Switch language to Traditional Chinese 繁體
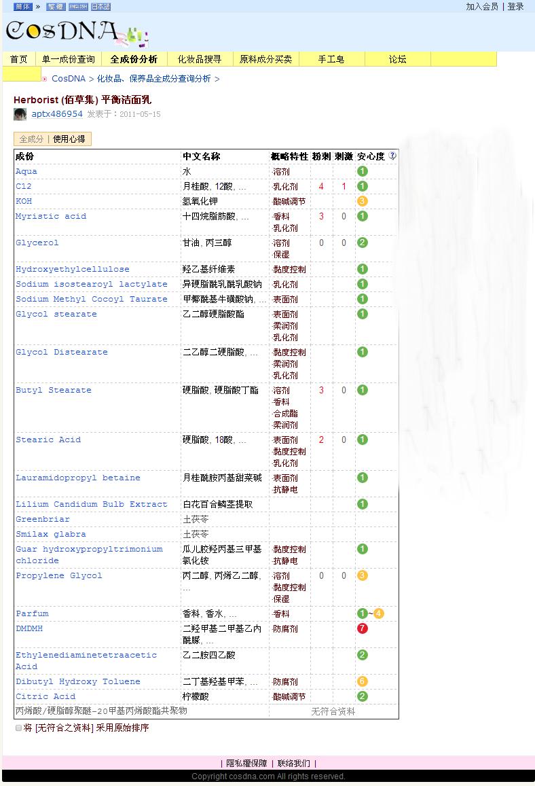Screen dimensions: 535x786 (56, 7)
